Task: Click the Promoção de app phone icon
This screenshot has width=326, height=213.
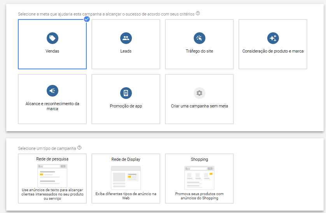Action: 126,93
